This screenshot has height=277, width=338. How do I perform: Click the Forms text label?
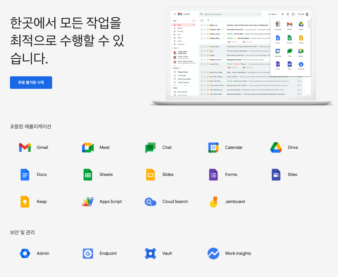(231, 175)
